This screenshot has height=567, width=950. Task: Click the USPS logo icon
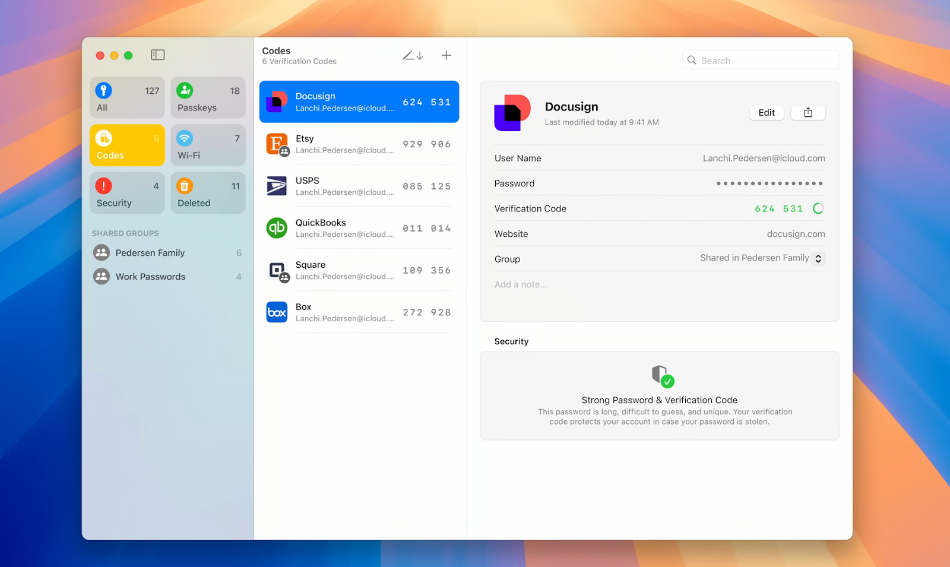[277, 186]
